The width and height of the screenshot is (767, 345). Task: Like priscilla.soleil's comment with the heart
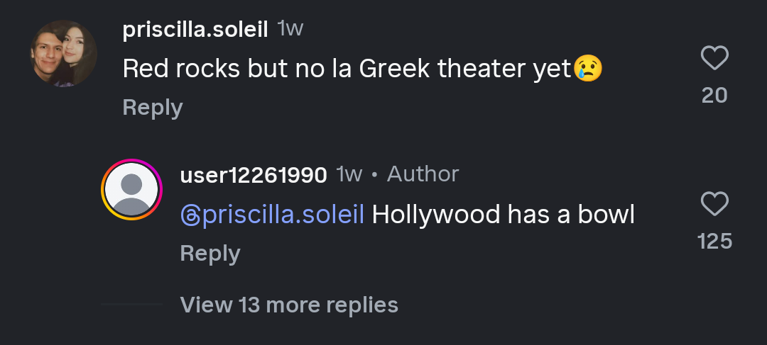pyautogui.click(x=714, y=58)
